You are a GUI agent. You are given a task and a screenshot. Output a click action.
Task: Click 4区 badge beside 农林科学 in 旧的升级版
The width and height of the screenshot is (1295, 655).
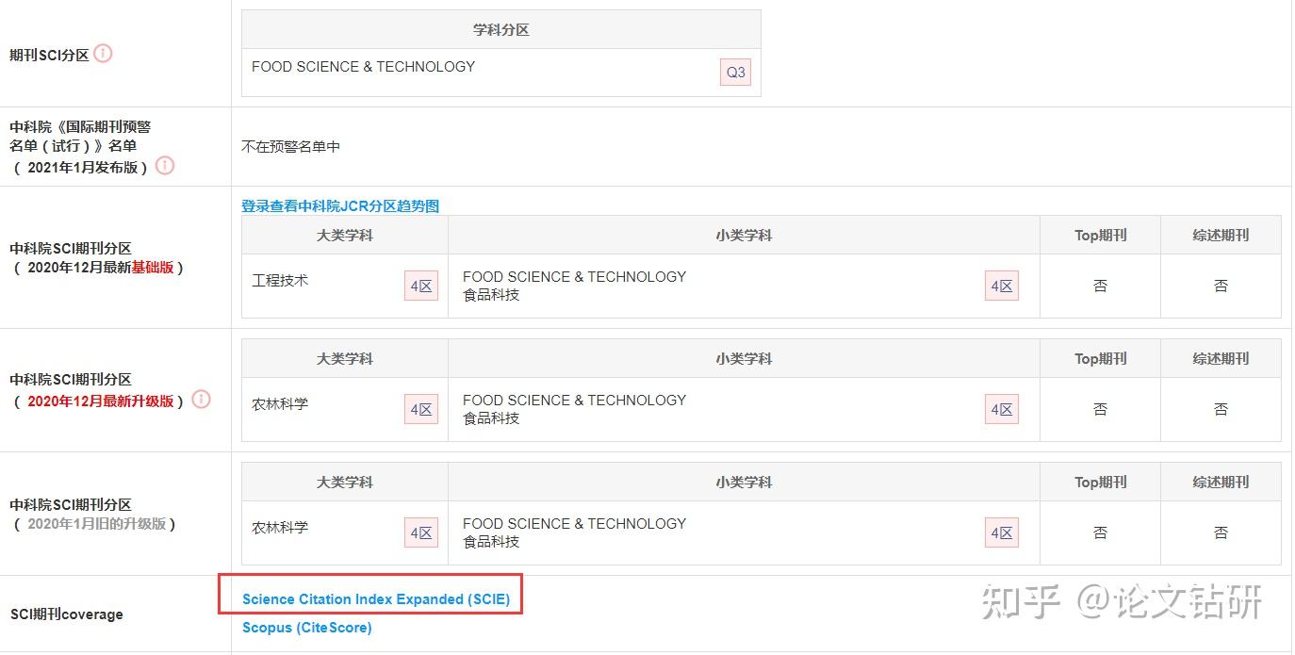tap(421, 532)
